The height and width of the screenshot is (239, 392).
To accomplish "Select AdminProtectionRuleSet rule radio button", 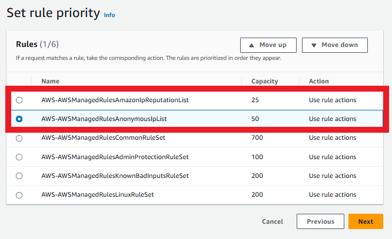I will click(x=19, y=157).
